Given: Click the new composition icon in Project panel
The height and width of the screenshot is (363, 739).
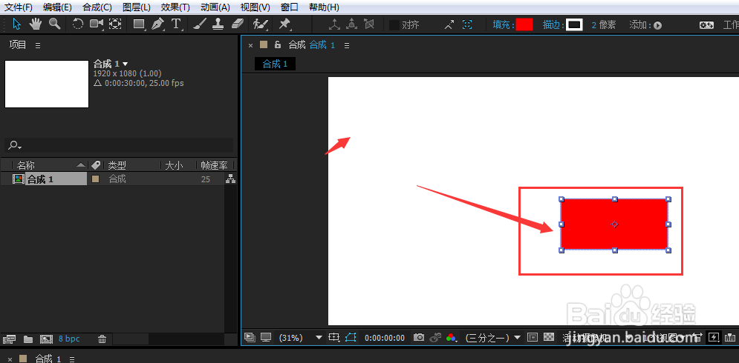Looking at the screenshot, I should pyautogui.click(x=46, y=339).
